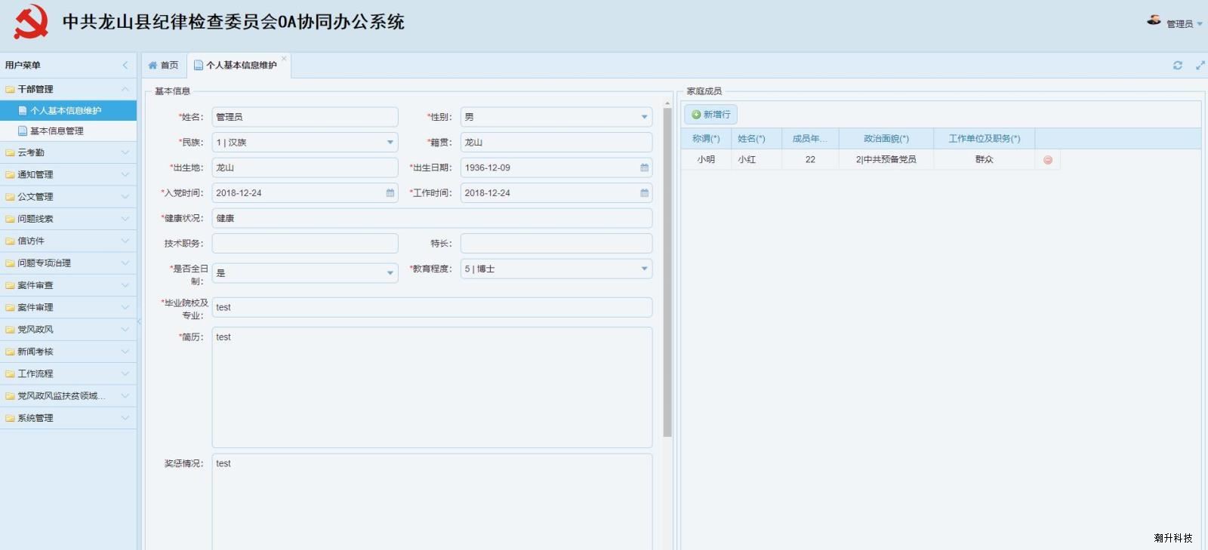Toggle fullscreen expand icon at top right
The height and width of the screenshot is (550, 1208).
[1200, 66]
